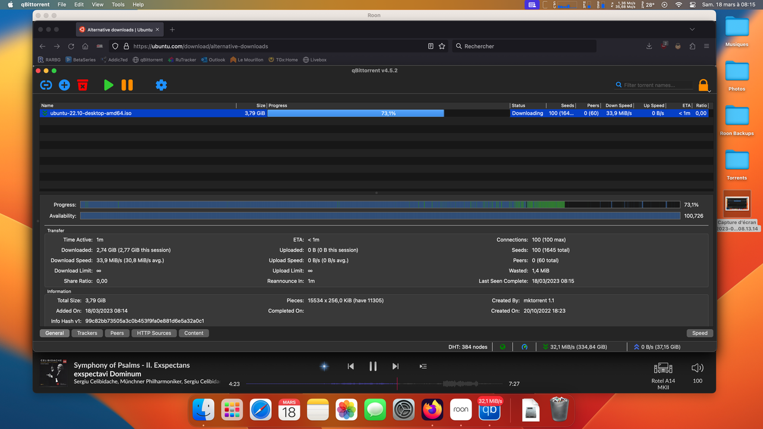This screenshot has width=763, height=429.
Task: Click the green connection status icon in status bar
Action: point(503,347)
